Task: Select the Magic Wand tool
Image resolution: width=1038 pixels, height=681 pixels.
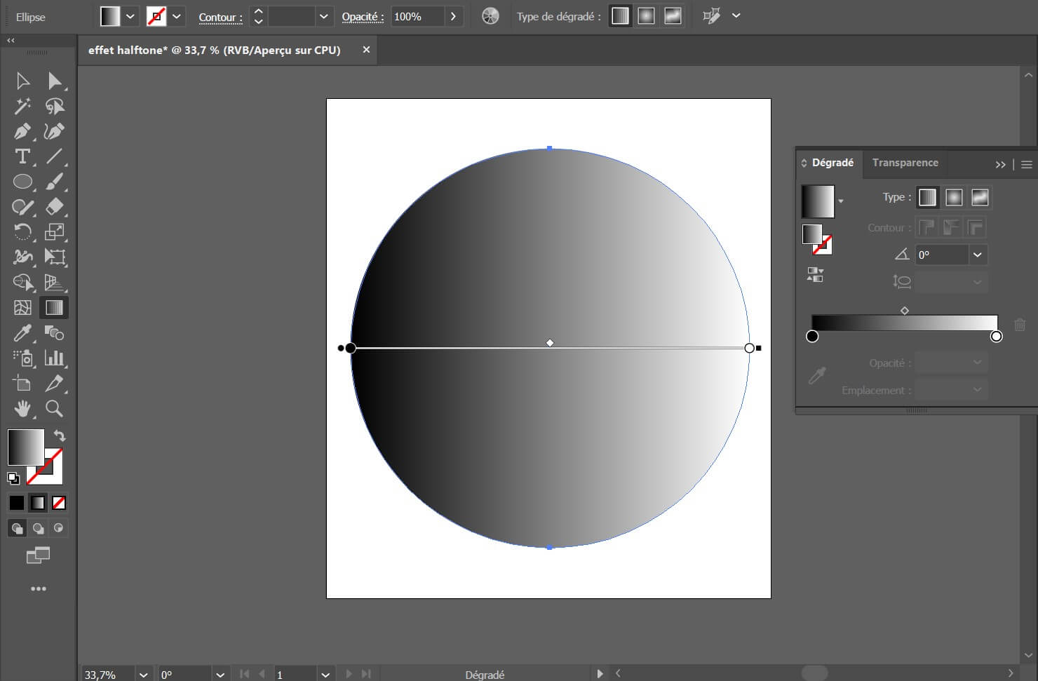Action: pos(22,106)
